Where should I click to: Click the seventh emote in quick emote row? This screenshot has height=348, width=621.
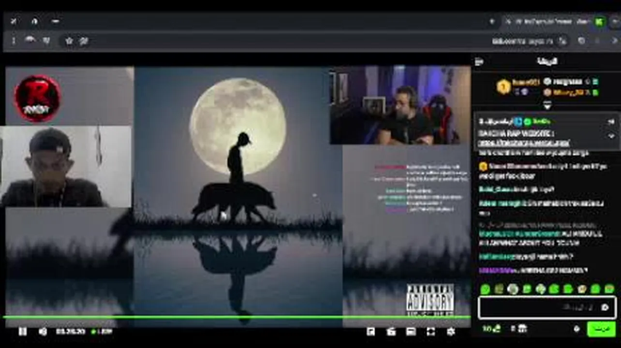[568, 289]
